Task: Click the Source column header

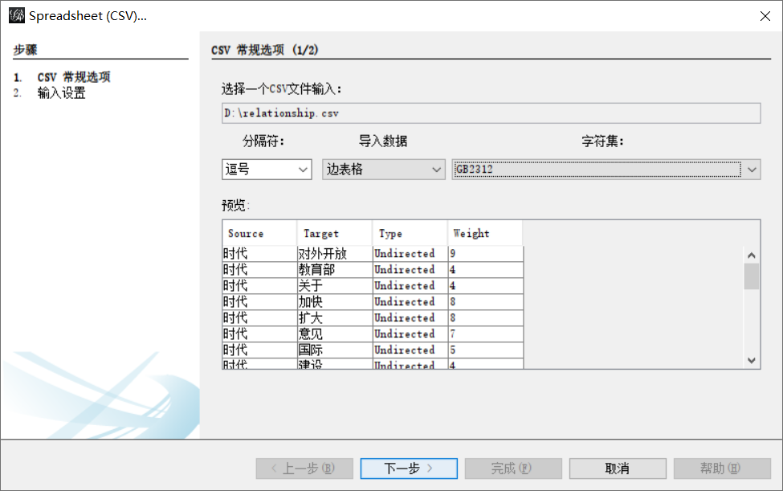Action: 259,233
